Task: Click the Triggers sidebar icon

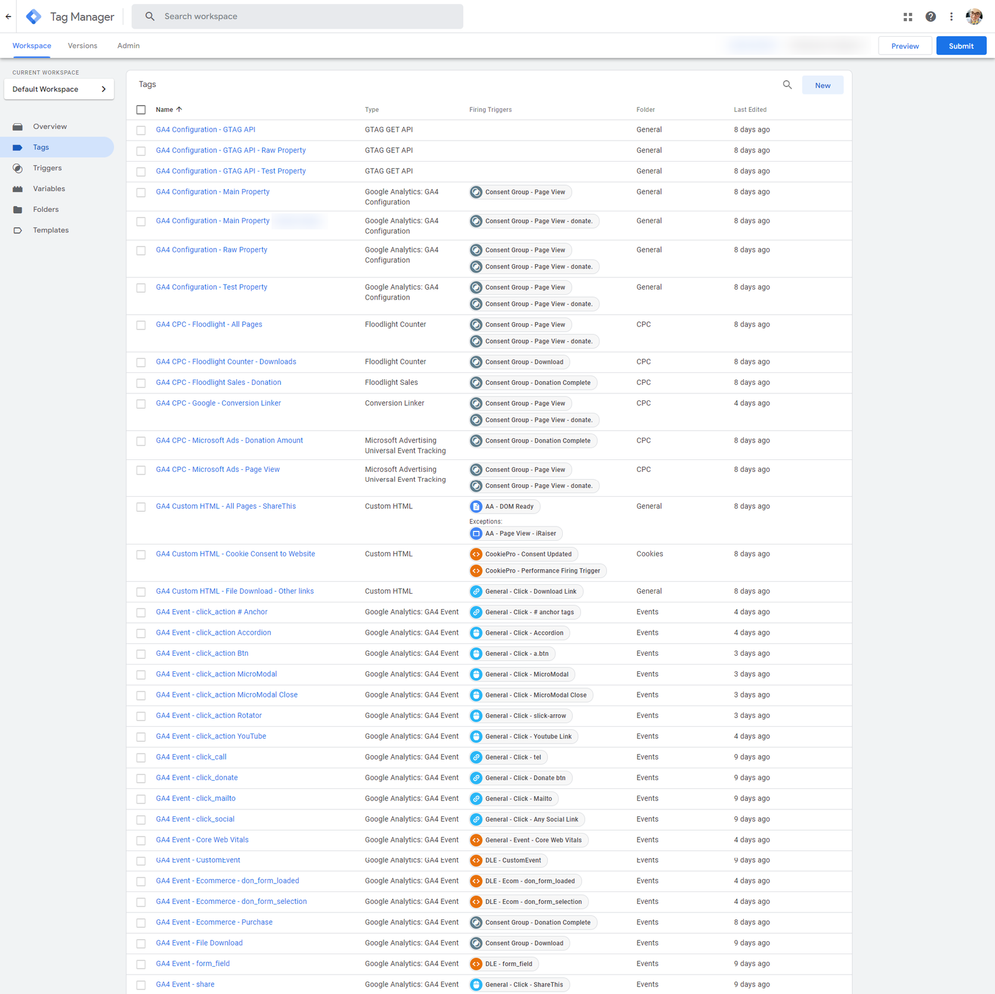Action: (x=17, y=168)
